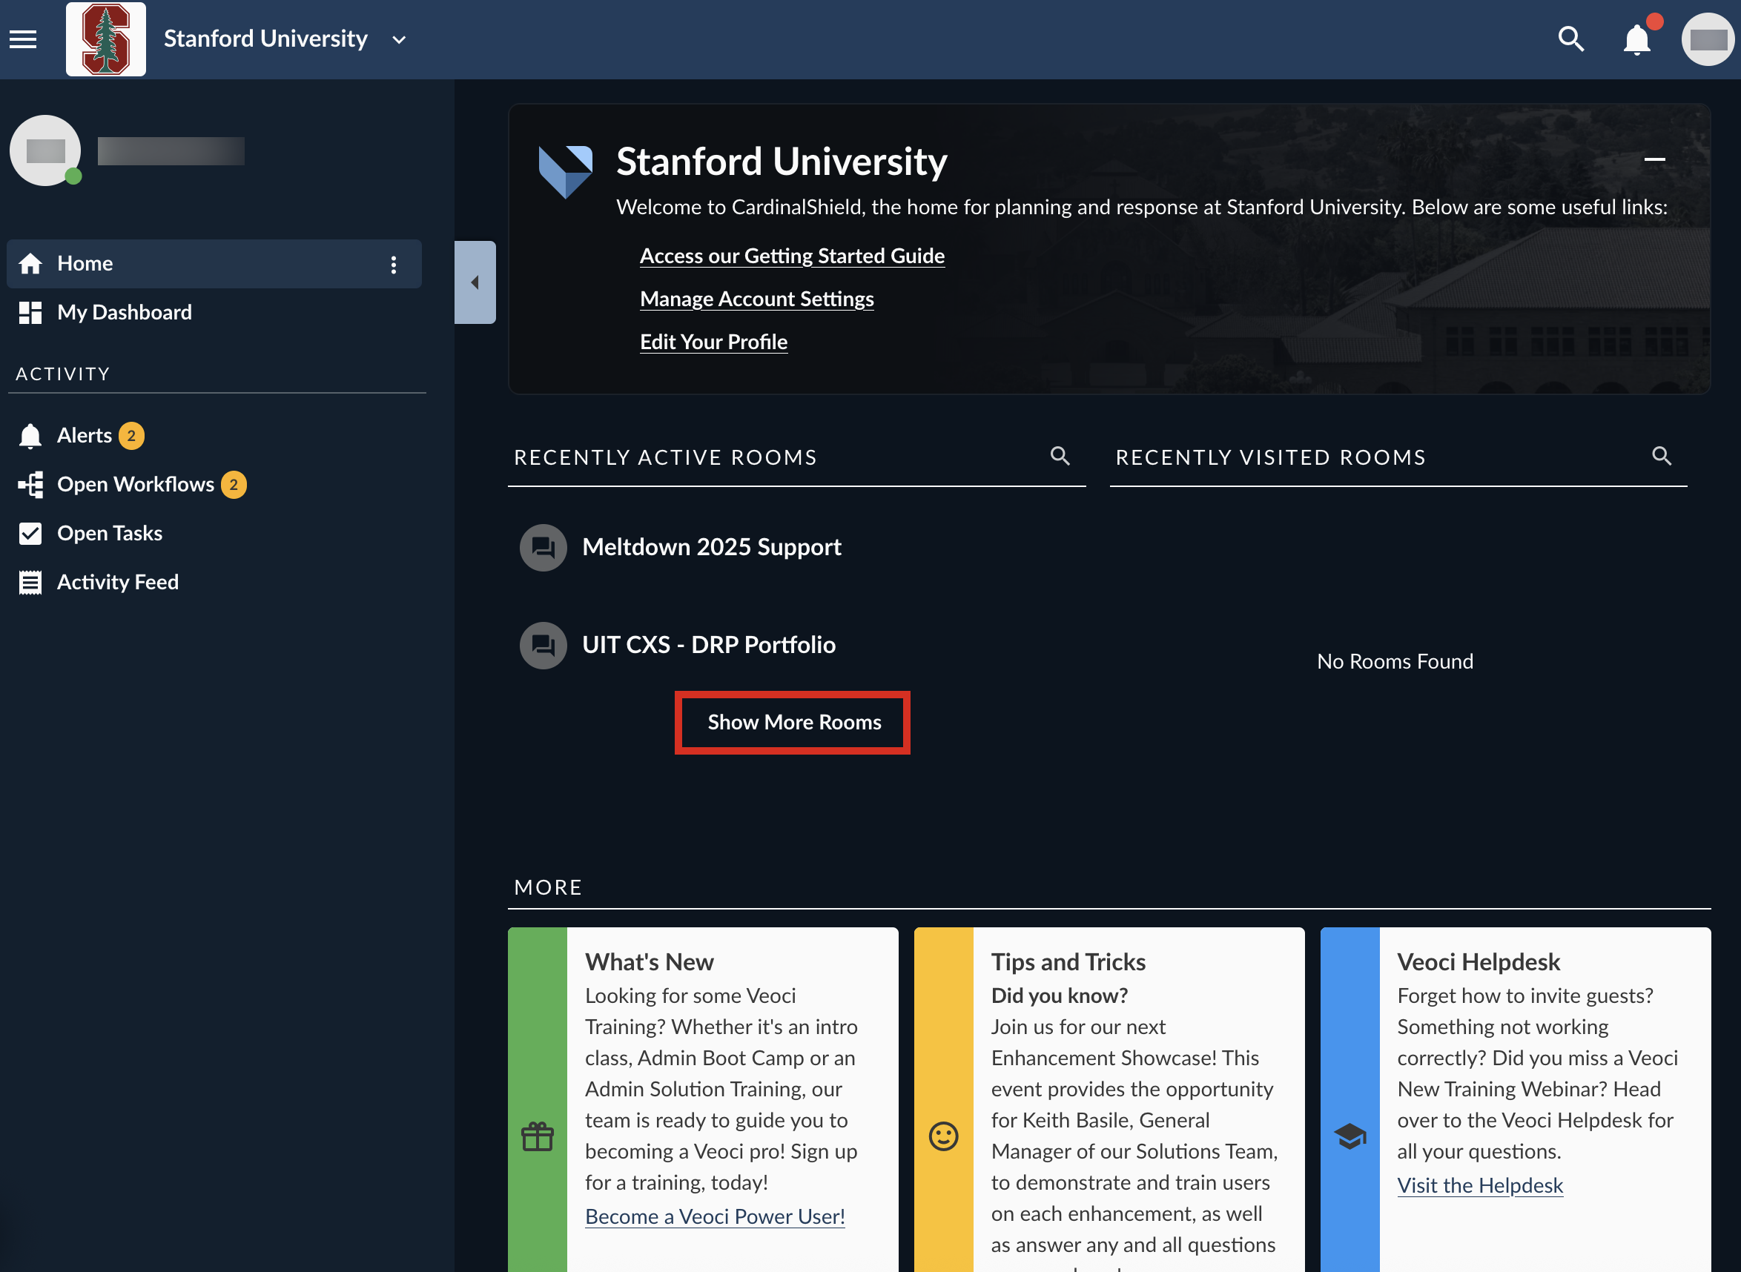Open Open Workflows via its workflow icon

click(30, 484)
